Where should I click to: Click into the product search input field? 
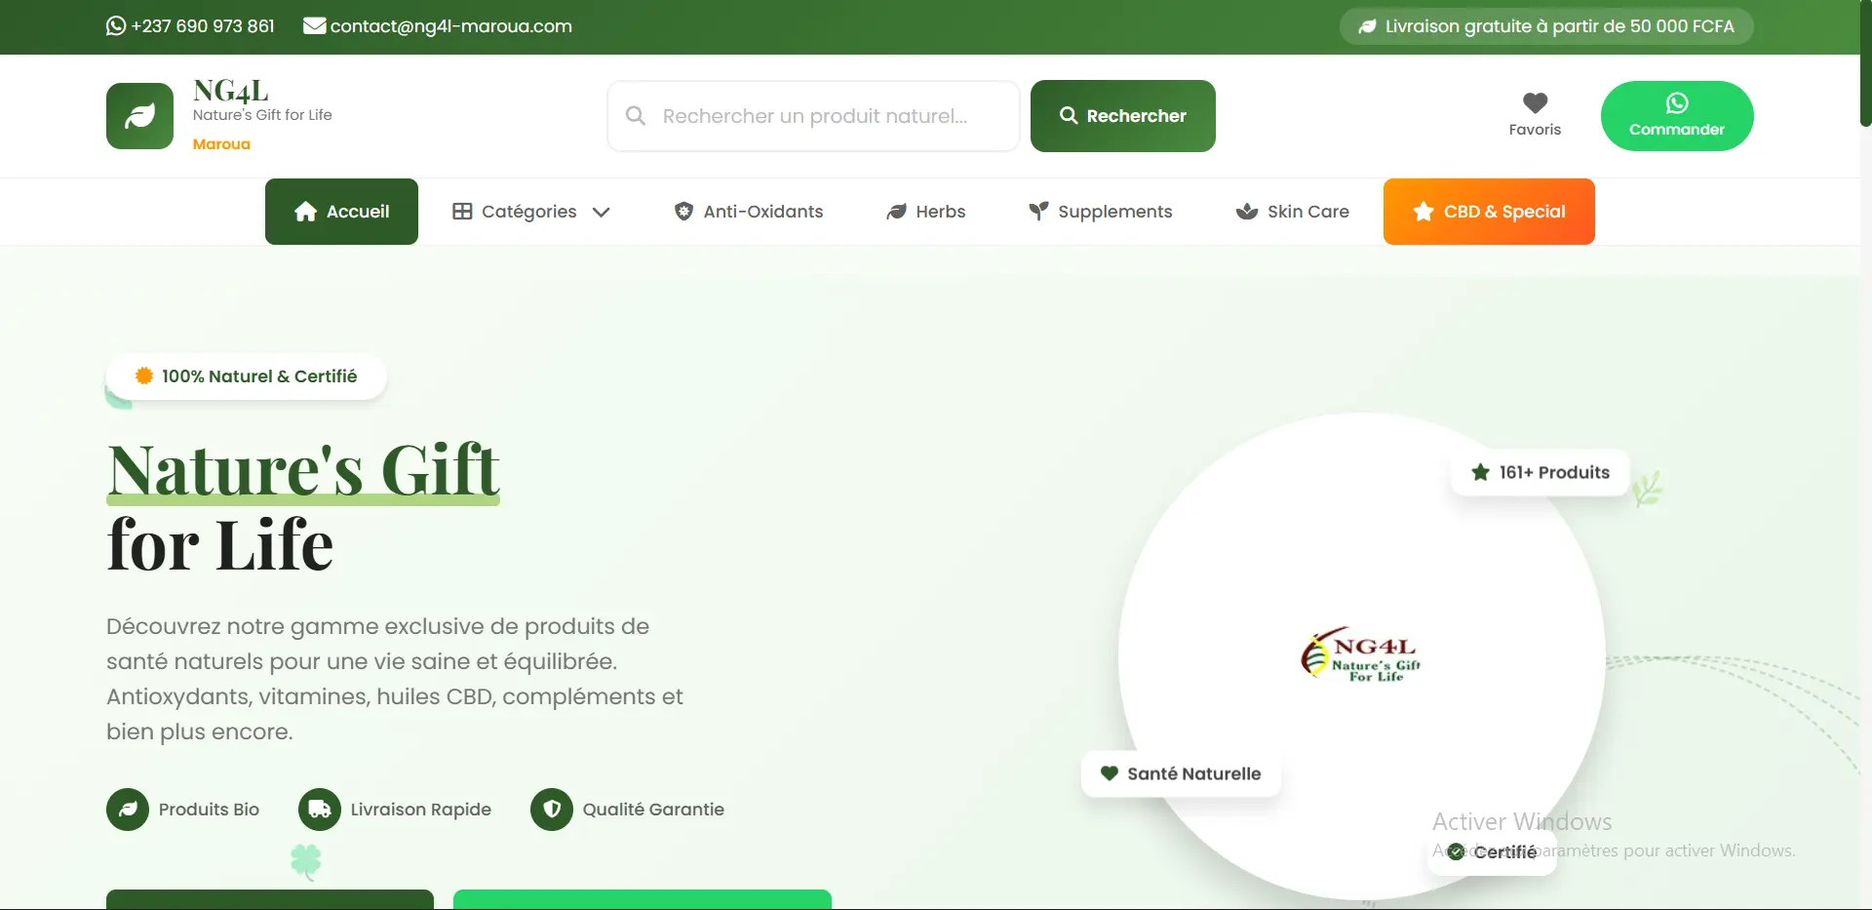point(829,116)
